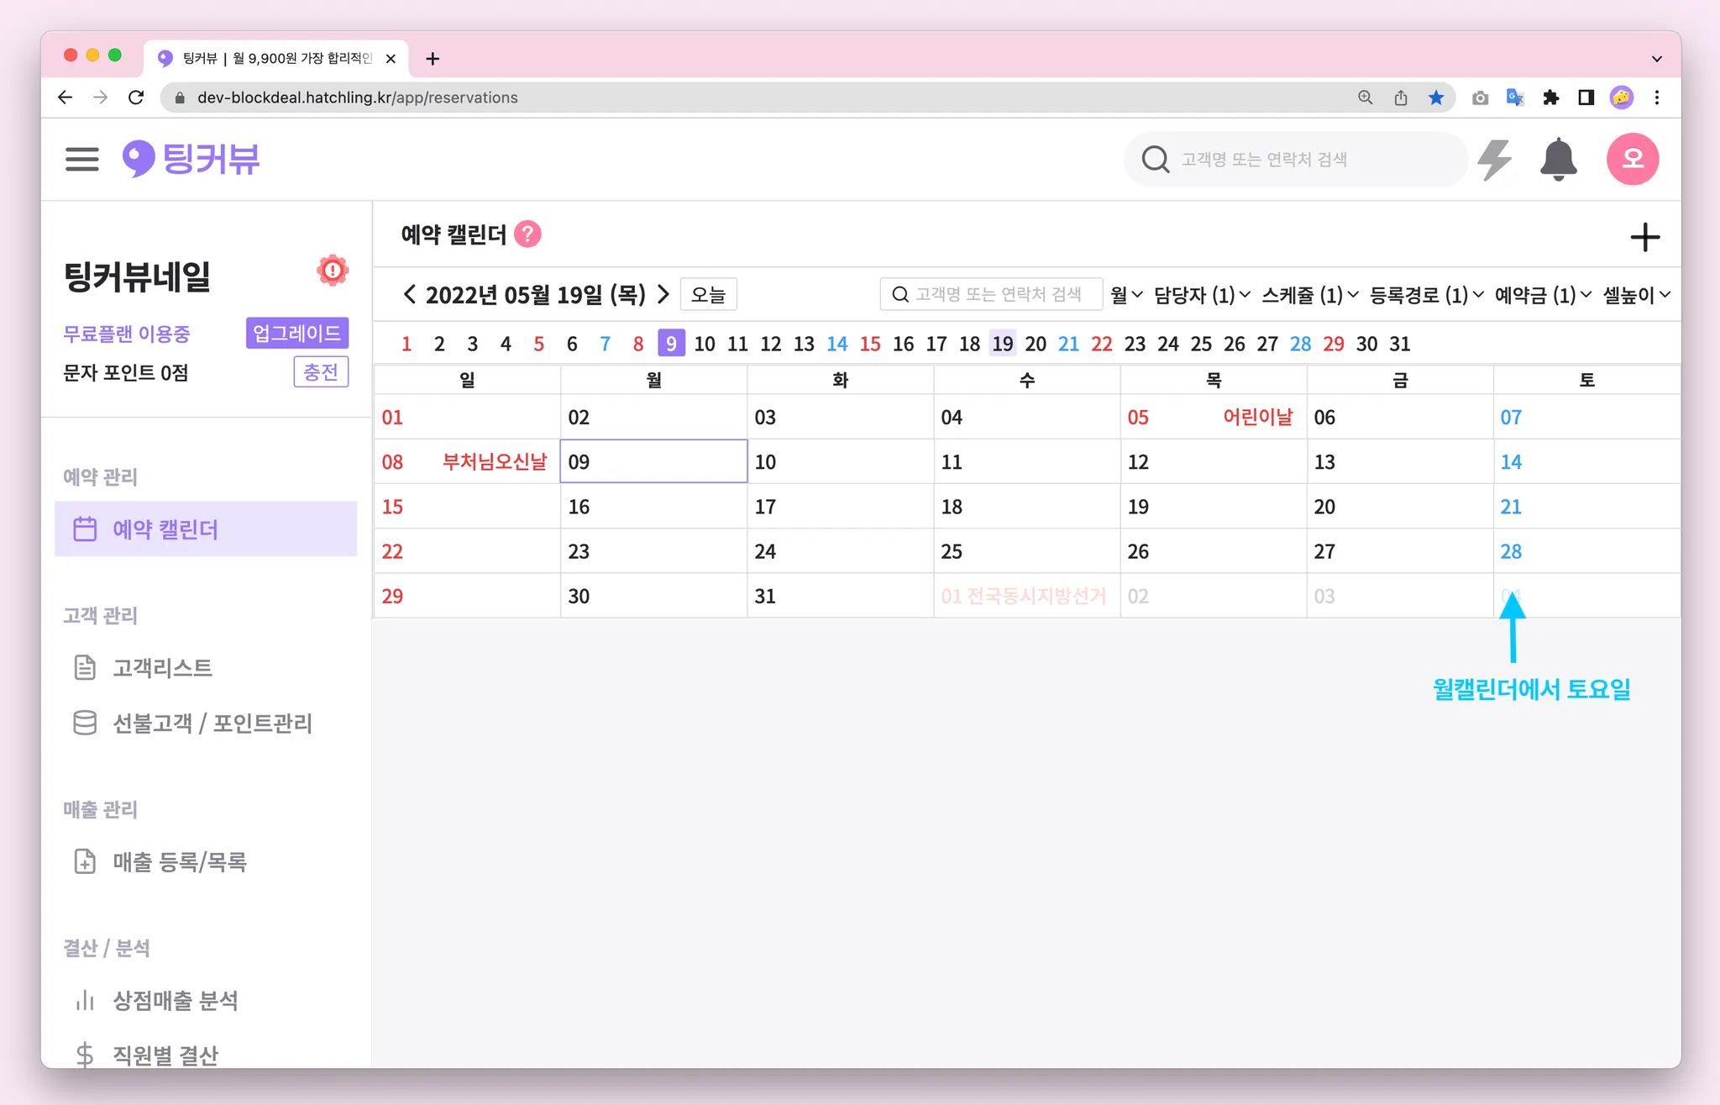Screen dimensions: 1720x1105
Task: Click the plus icon to add reservation
Action: [x=1644, y=237]
